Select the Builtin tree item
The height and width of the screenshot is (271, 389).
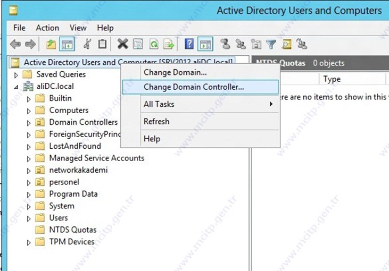tap(60, 98)
